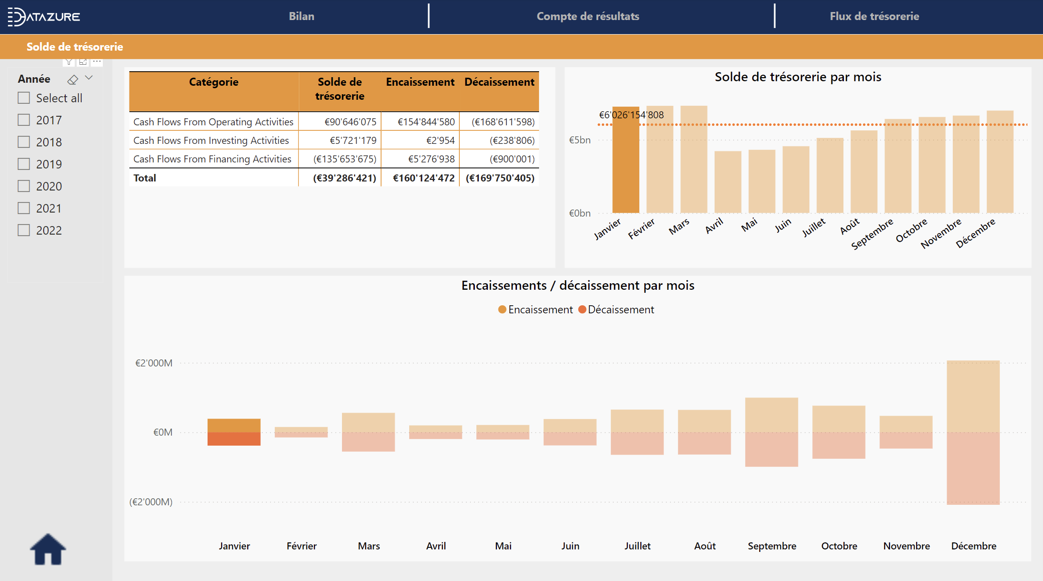Select Décembre Encaissement bar in lower chart

(x=973, y=396)
